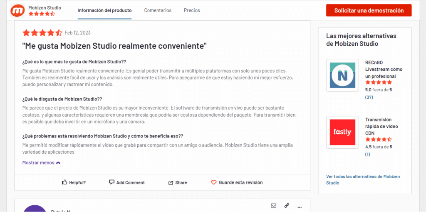Click Fastly star rating
This screenshot has width=426, height=212.
coord(379,140)
